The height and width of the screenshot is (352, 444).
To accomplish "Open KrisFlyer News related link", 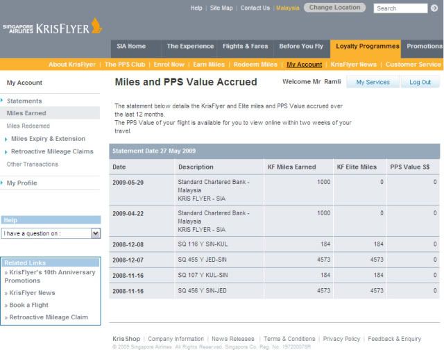I will click(32, 293).
